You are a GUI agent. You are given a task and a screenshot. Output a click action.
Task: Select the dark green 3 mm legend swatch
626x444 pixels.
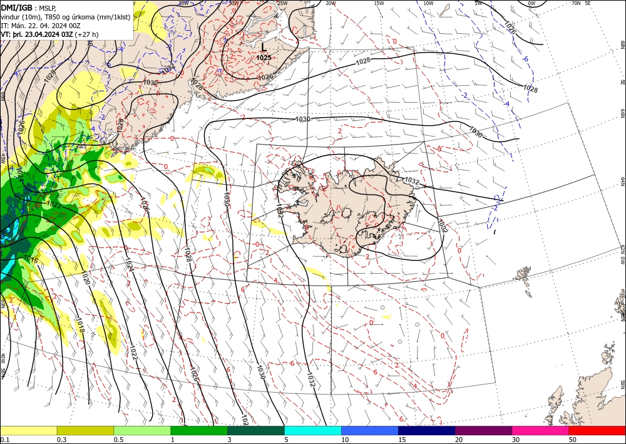click(256, 430)
